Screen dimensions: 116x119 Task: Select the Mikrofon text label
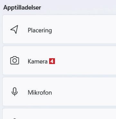tap(40, 92)
